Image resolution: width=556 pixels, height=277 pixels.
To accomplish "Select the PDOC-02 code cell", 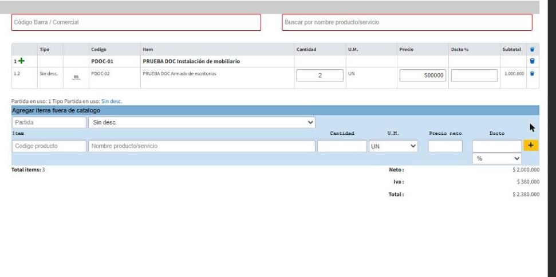I will click(x=100, y=74).
